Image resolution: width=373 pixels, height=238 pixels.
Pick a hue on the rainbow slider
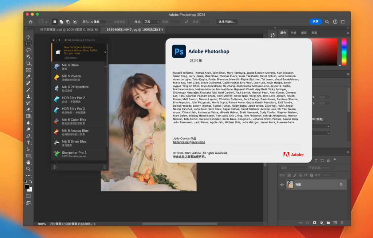click(344, 52)
